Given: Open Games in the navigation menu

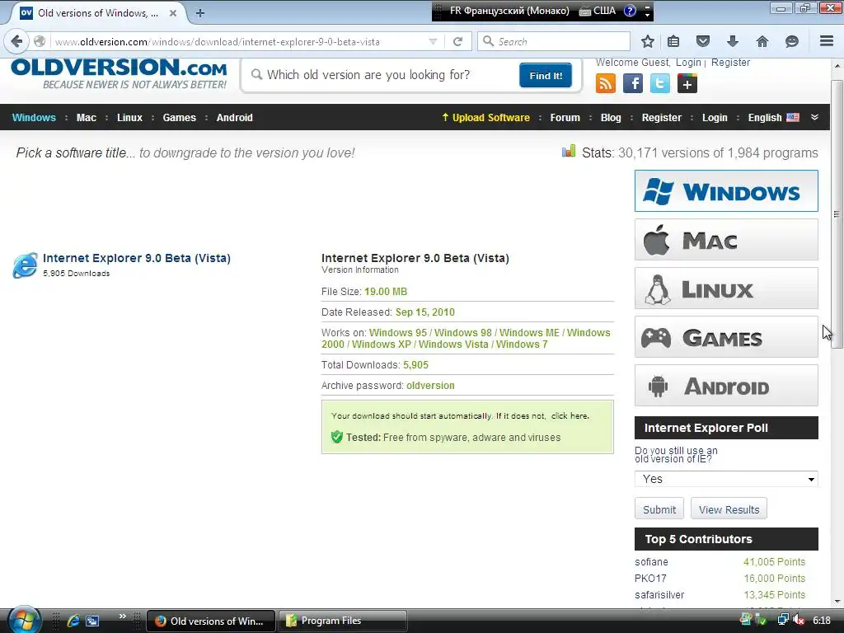Looking at the screenshot, I should point(179,117).
